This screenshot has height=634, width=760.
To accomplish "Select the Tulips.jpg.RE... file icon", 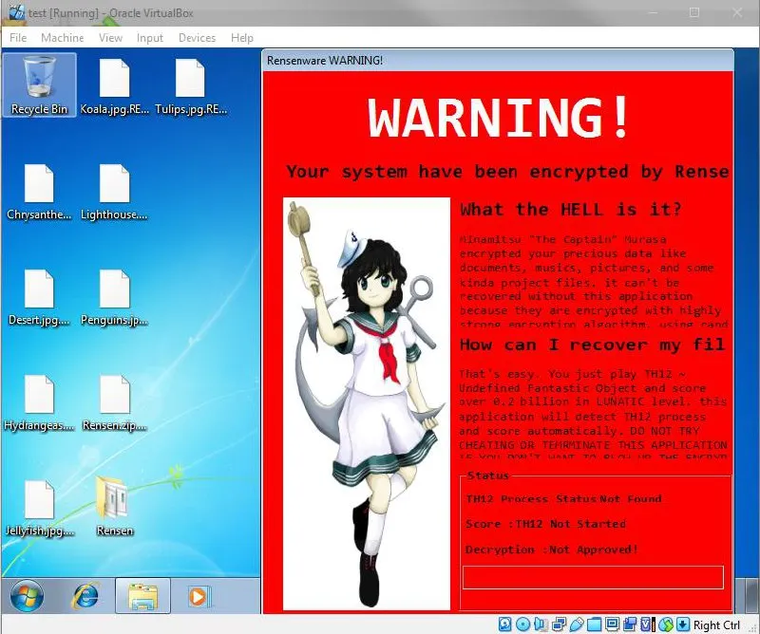I will pos(191,86).
